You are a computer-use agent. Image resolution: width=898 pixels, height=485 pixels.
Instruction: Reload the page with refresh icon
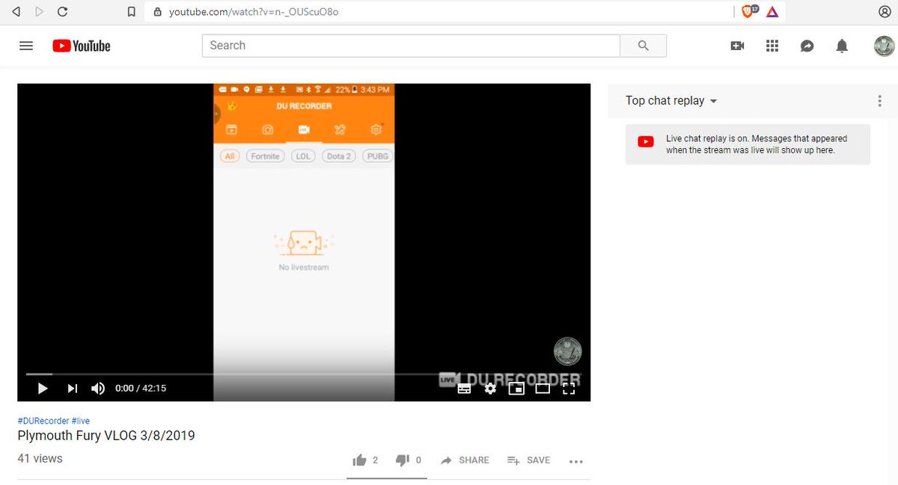point(62,12)
